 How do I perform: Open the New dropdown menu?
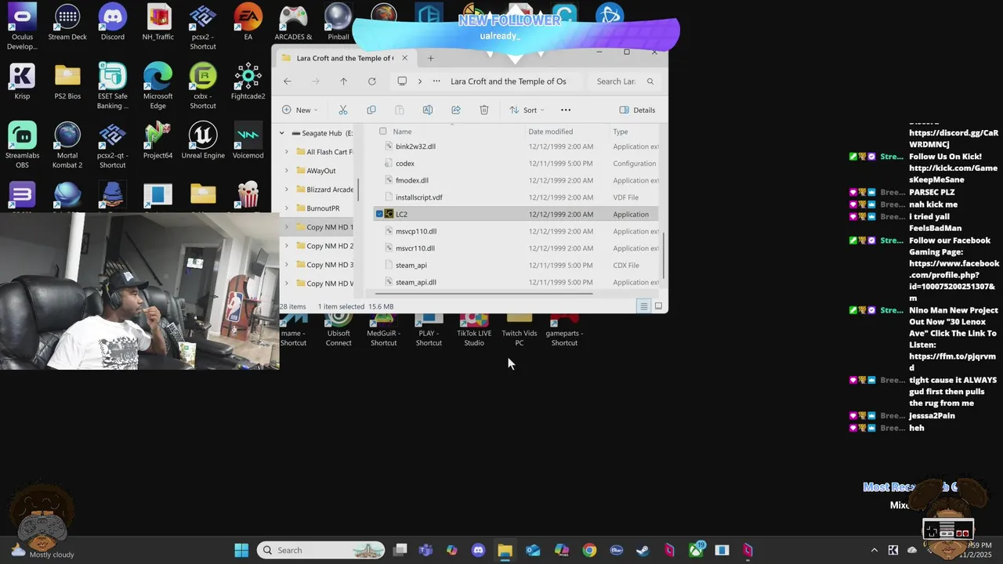click(x=299, y=110)
